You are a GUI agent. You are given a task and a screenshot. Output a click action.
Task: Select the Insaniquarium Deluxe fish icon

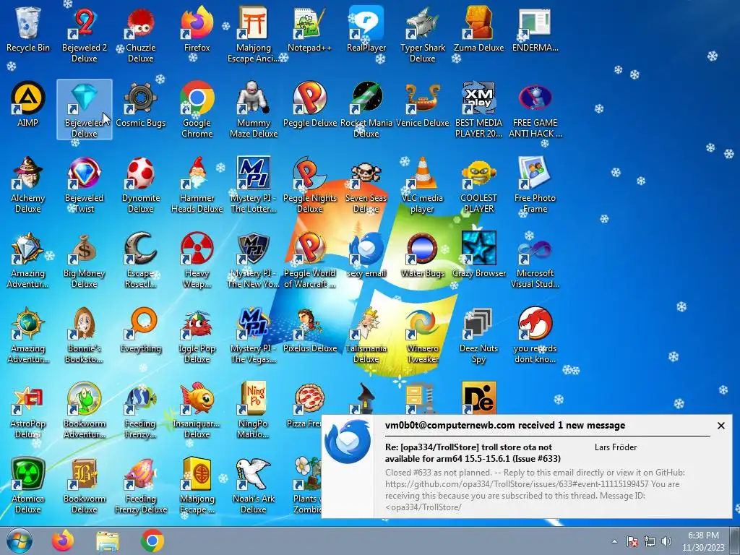click(197, 410)
